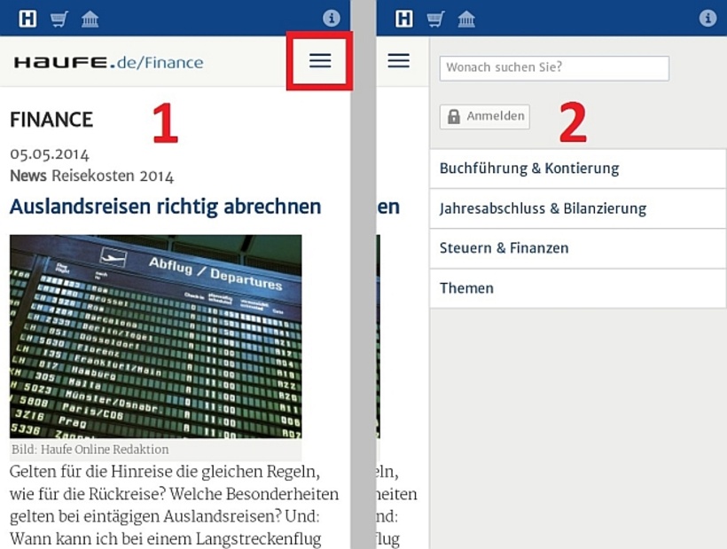
Task: Click the bank building icon in the header
Action: tap(90, 17)
